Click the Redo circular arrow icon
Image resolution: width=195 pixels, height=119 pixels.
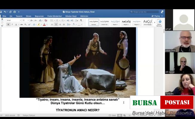point(10,12)
